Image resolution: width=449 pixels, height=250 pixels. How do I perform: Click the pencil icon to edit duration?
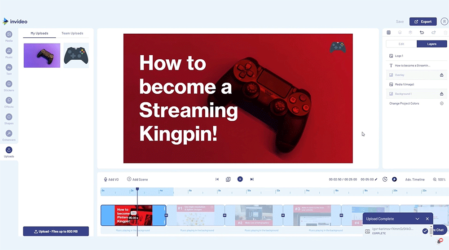tap(376, 179)
